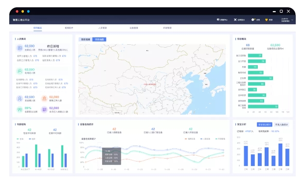Screen dimensions: 305x181
Task: Click the 89% percentage value
Action: click(28, 108)
